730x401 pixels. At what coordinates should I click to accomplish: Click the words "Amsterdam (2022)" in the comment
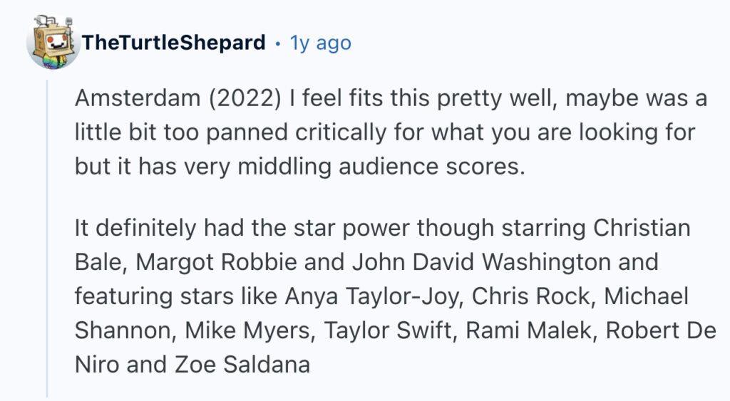tap(178, 98)
